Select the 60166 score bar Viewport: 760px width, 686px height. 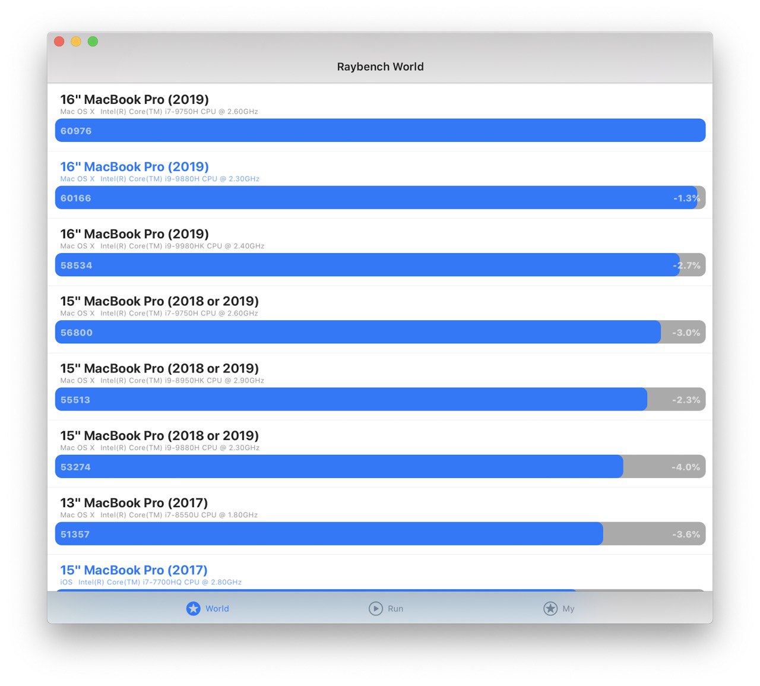click(380, 197)
